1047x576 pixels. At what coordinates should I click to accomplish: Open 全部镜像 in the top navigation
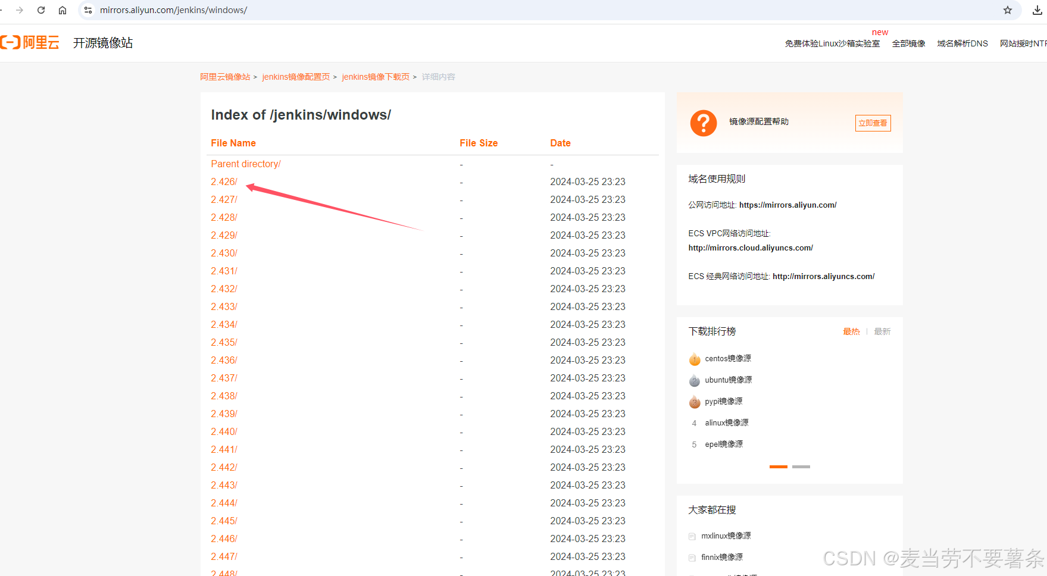coord(908,43)
